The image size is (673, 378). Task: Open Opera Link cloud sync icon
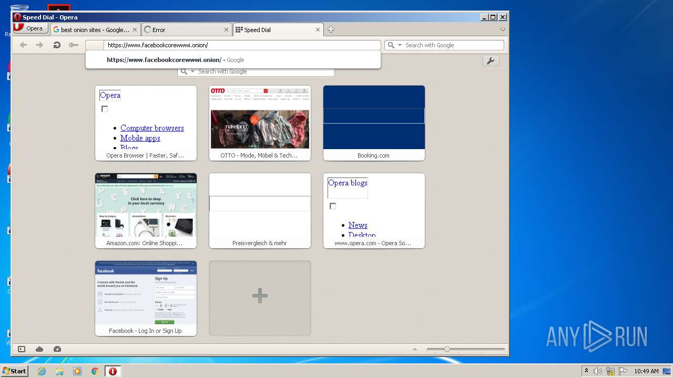click(x=39, y=349)
